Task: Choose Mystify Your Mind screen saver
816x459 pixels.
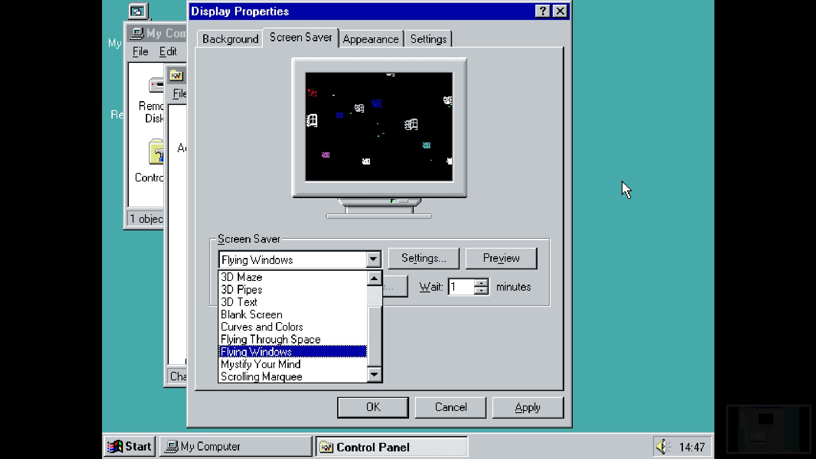Action: 293,364
